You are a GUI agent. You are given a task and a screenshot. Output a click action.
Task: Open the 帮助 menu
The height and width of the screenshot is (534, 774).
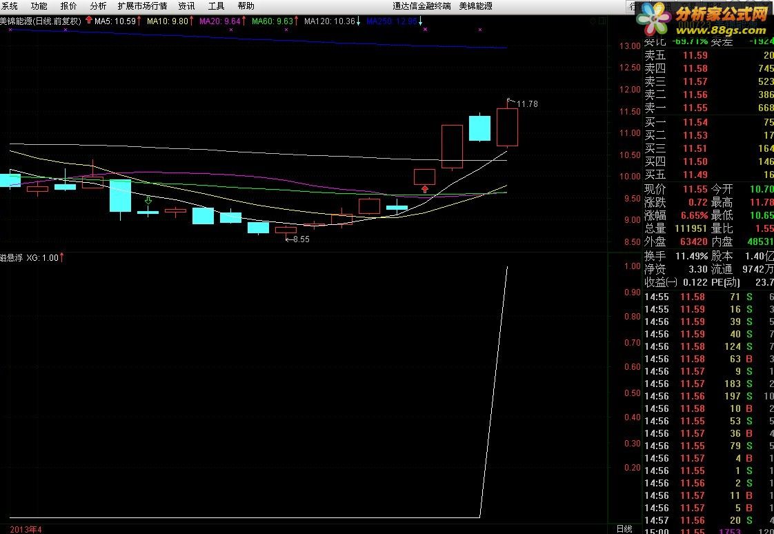click(246, 6)
